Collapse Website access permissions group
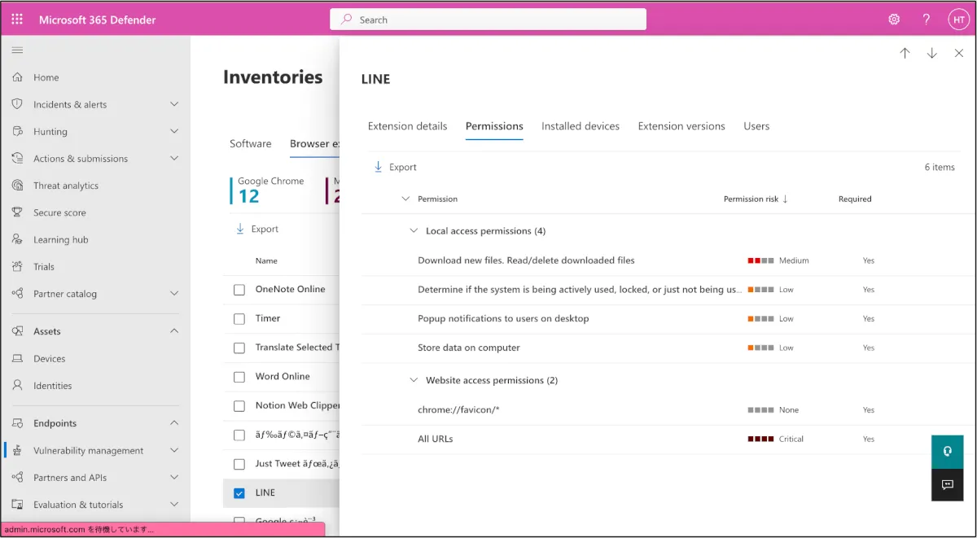 [x=414, y=380]
